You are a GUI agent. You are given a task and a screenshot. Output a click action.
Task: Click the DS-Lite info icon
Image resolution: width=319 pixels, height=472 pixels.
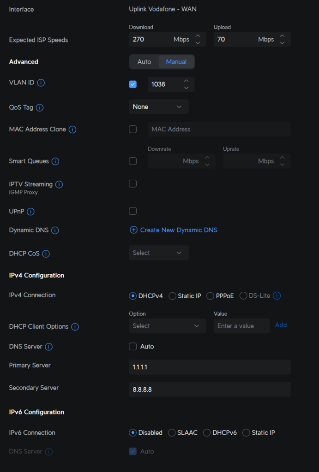(277, 296)
